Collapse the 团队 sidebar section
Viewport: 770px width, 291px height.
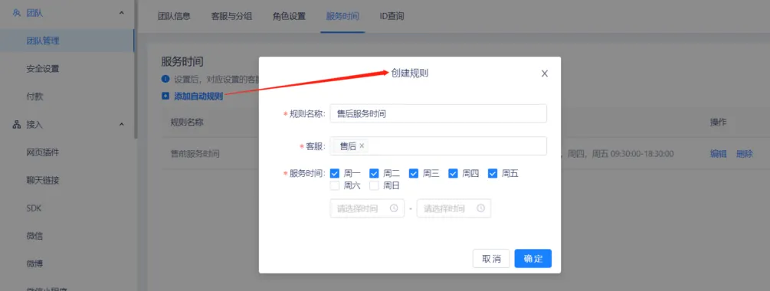[121, 13]
